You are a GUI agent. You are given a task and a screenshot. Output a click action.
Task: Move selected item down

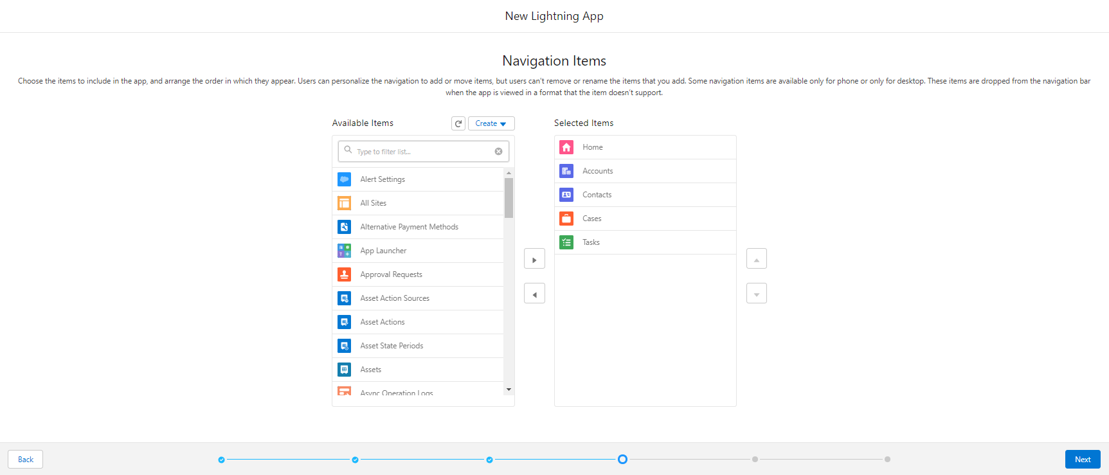tap(757, 294)
